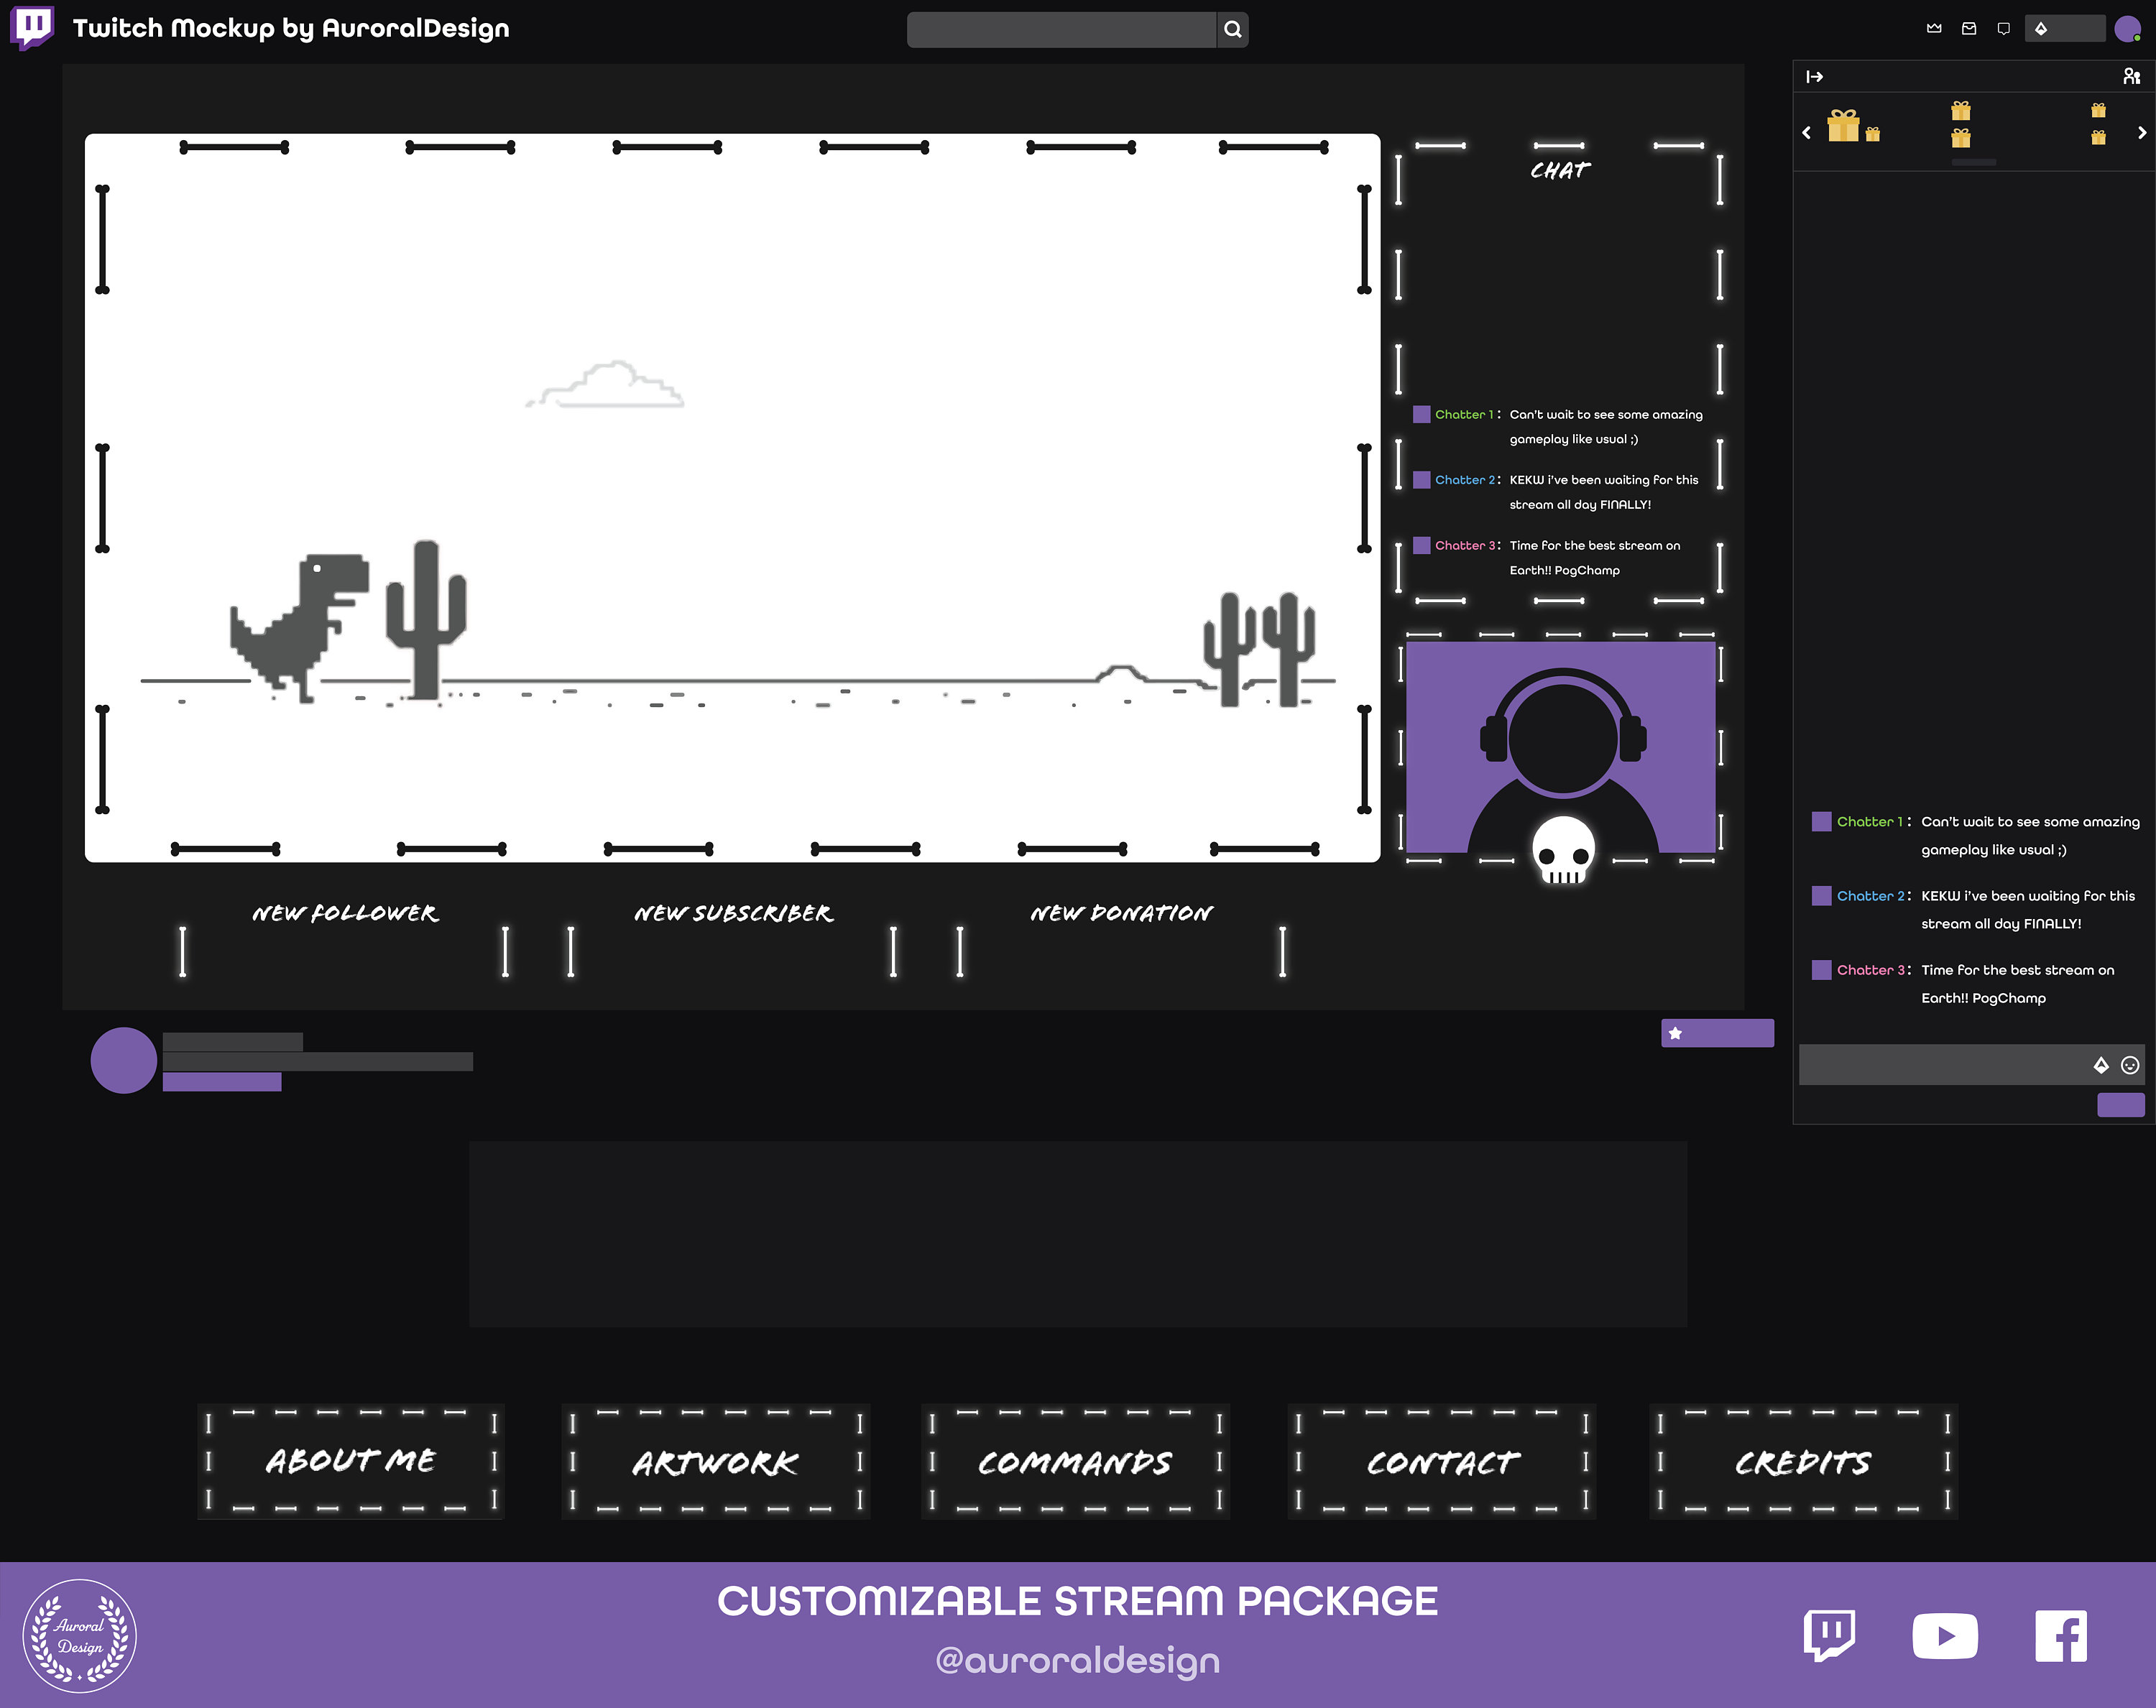
Task: Open the notifications speech bubble icon
Action: [x=2004, y=28]
